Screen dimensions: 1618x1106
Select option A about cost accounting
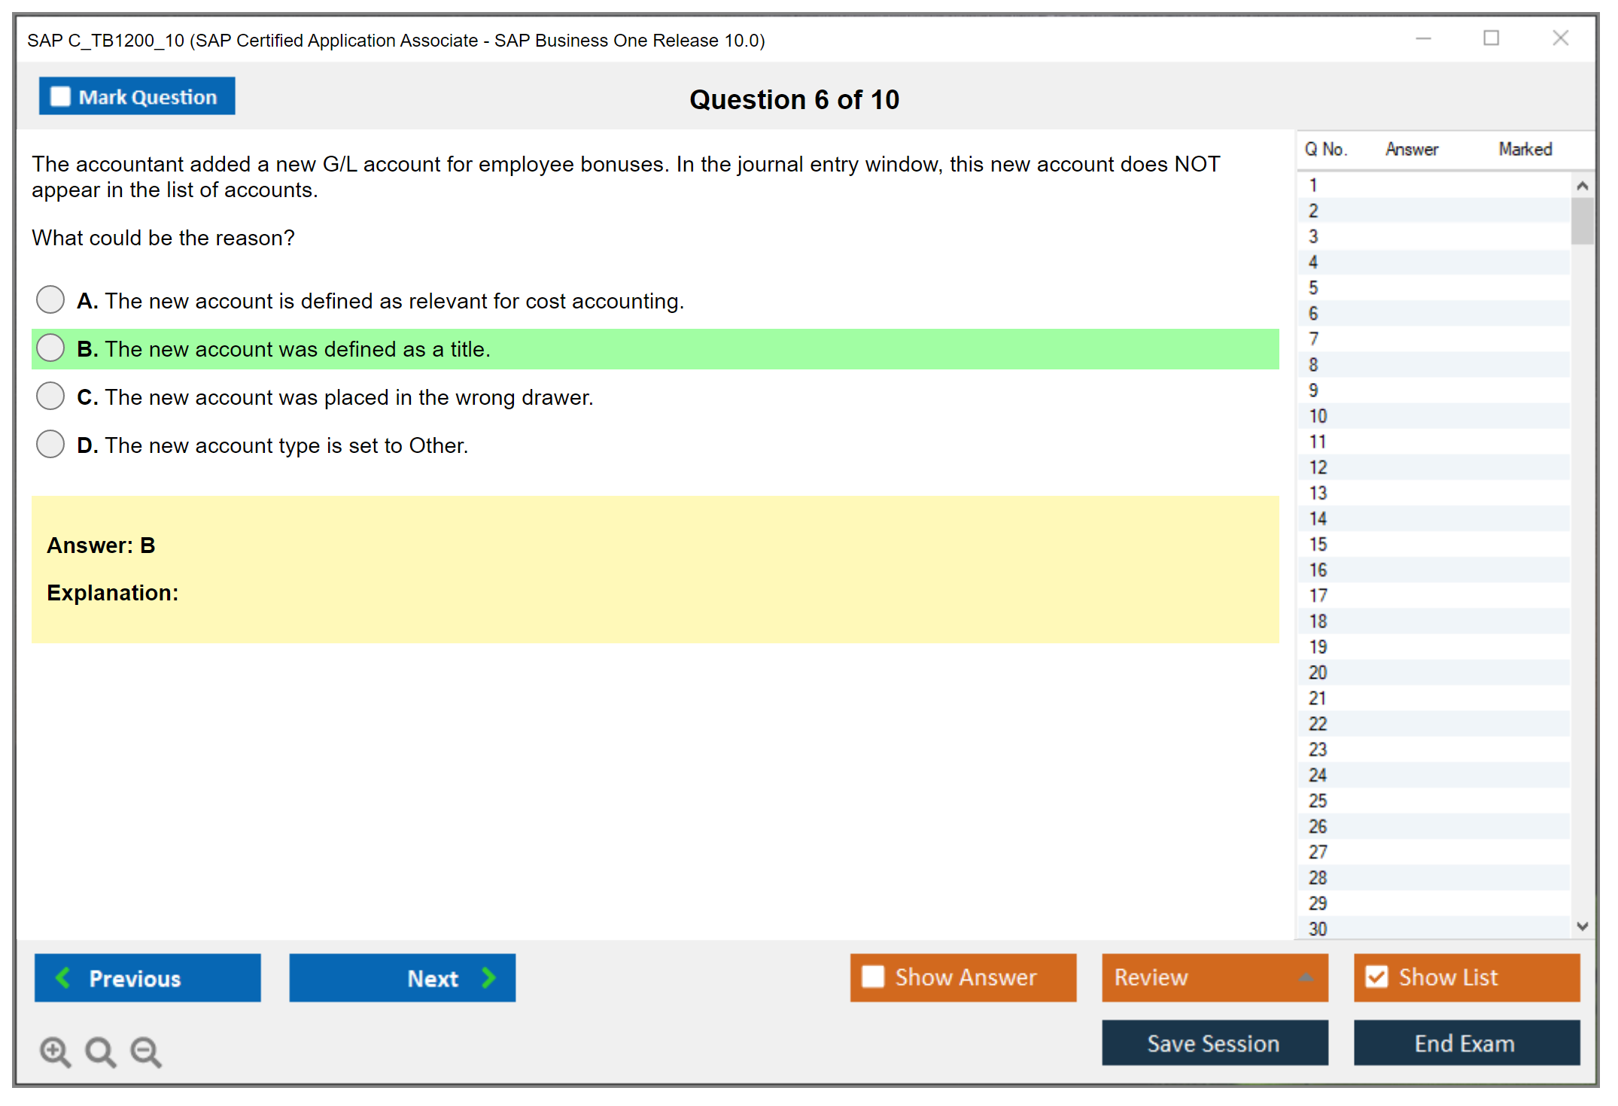click(50, 299)
